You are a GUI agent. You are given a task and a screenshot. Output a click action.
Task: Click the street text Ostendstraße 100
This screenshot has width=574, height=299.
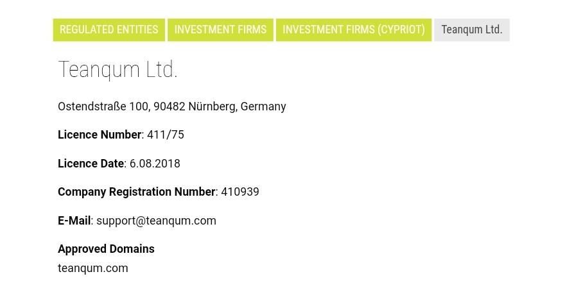click(x=103, y=107)
